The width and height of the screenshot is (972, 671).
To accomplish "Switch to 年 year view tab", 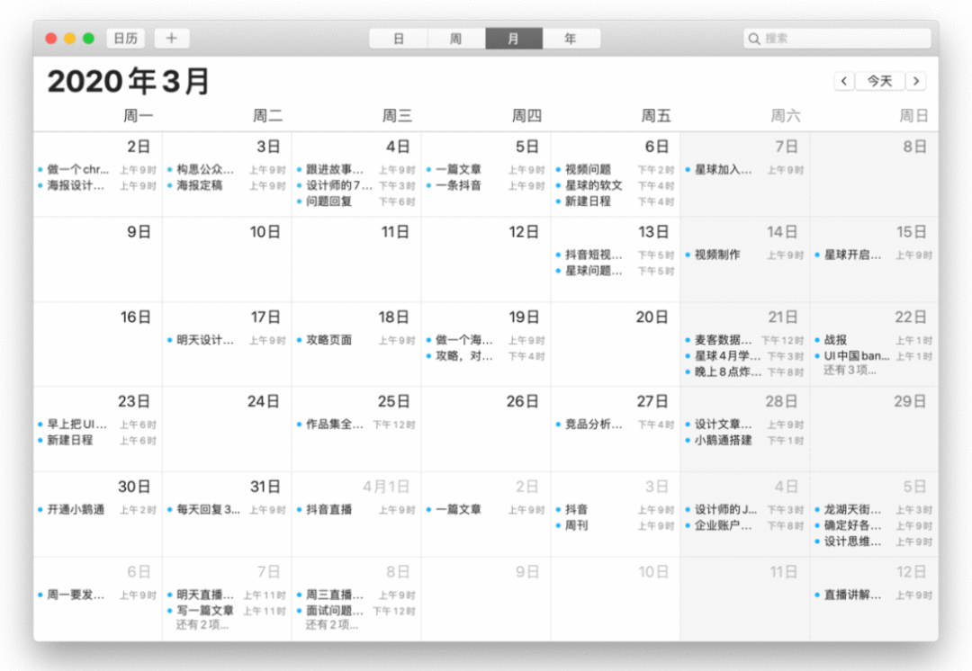I will click(571, 39).
